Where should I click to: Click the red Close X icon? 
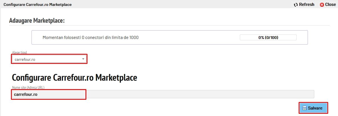click(322, 5)
